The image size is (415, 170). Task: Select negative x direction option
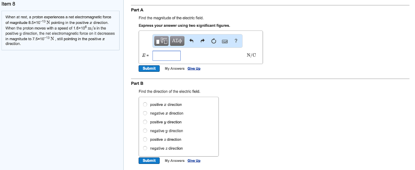click(145, 113)
